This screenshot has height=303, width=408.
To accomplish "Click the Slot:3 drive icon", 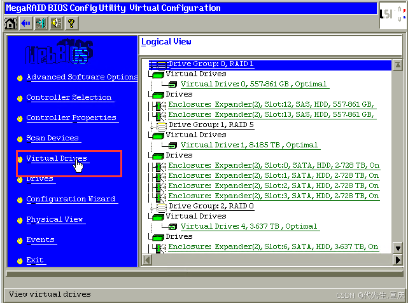I will pyautogui.click(x=159, y=197).
